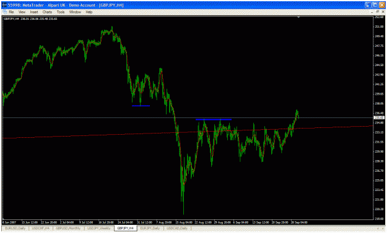Click the 244.50 level on the price scale
The width and height of the screenshot is (387, 233).
point(380,65)
